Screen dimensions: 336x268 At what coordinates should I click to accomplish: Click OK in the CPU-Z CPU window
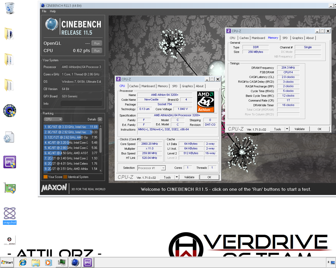click(x=209, y=177)
